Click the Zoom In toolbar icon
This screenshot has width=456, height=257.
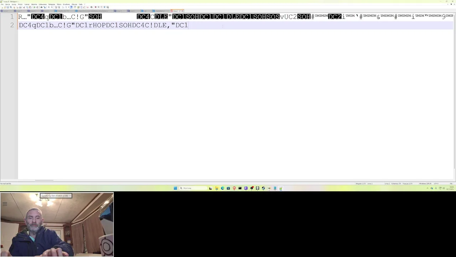(x=48, y=7)
